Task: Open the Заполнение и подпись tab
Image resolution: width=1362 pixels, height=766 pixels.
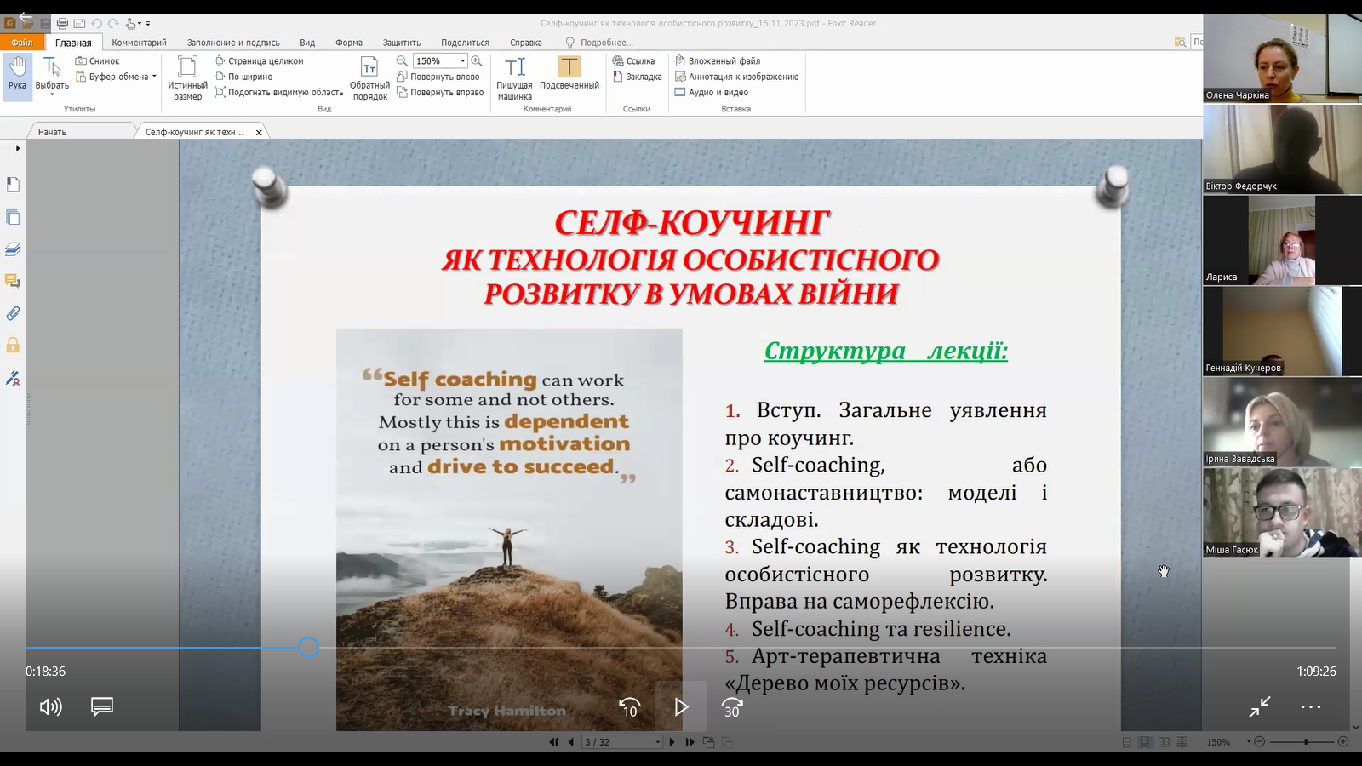Action: 233,43
